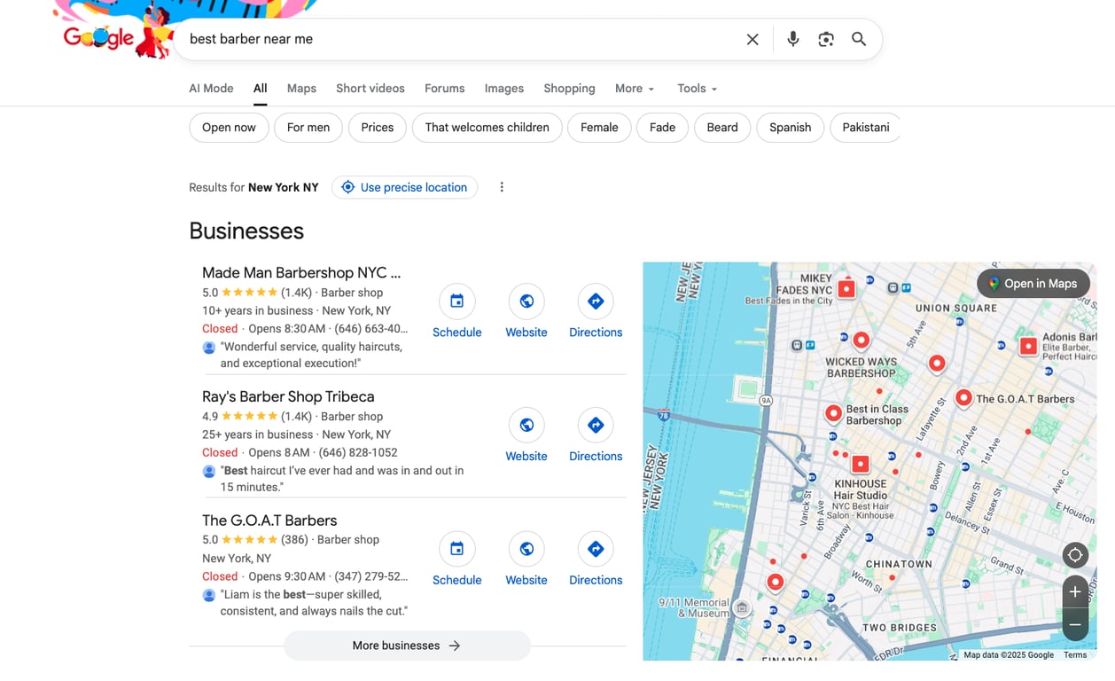Zoom out on the map with the minus icon
This screenshot has height=681, width=1115.
1075,624
